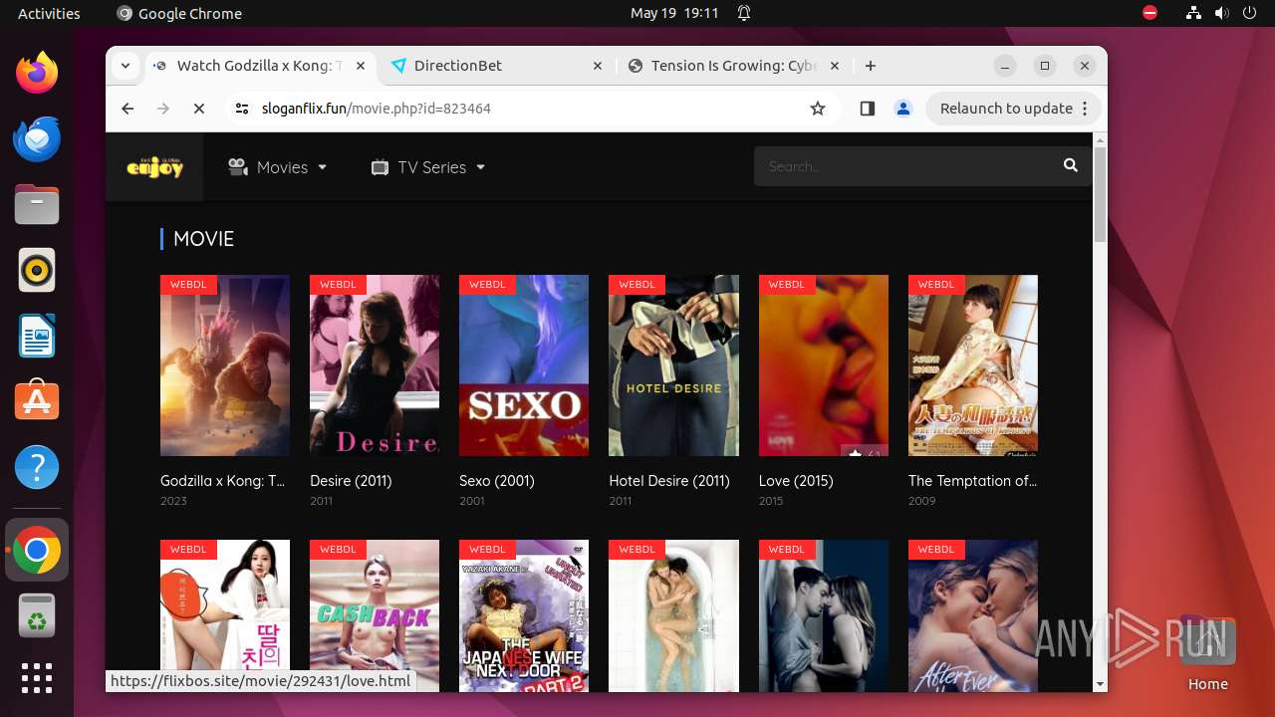
Task: Expand the TV Series dropdown menu
Action: [428, 167]
